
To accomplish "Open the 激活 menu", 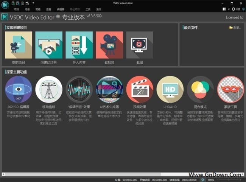I will 99,9.
